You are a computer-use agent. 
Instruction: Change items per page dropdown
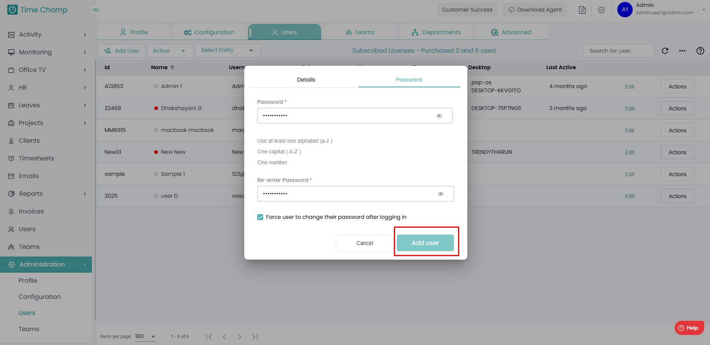click(145, 337)
